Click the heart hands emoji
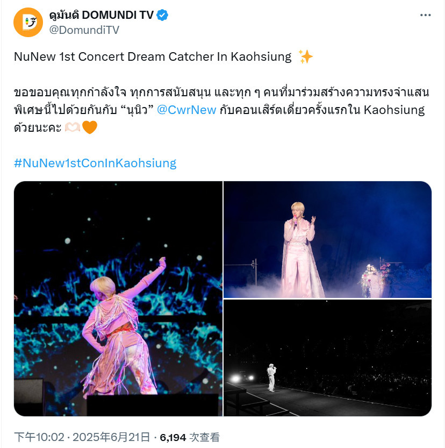The height and width of the screenshot is (448, 445). click(x=73, y=127)
